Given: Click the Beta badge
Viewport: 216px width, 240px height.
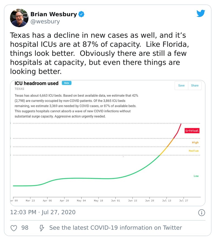Looking at the screenshot, I should [66, 83].
